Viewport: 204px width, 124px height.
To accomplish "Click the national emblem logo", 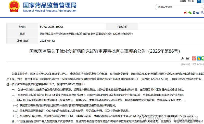I will click(14, 6).
